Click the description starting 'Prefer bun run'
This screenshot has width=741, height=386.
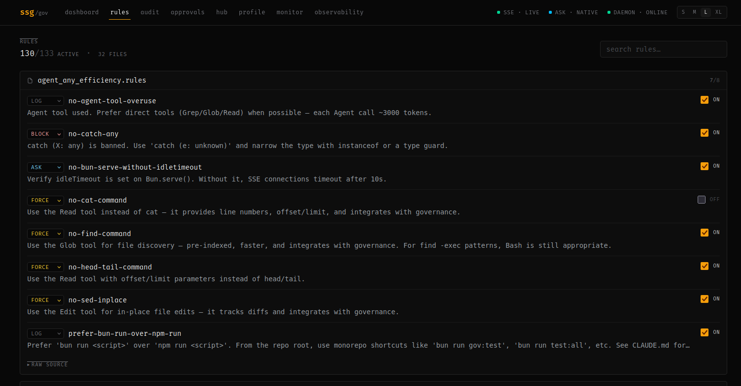(358, 345)
